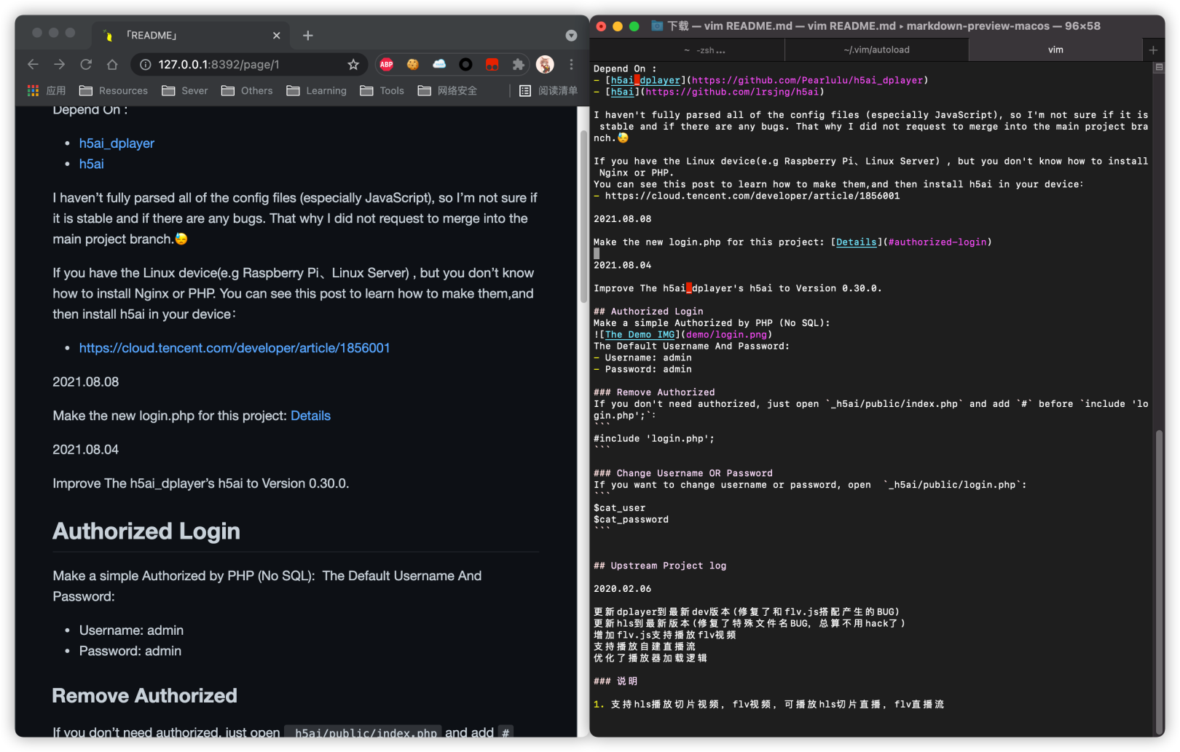1180x752 pixels.
Task: Click the [The Demo IMG] link text in vim
Action: [640, 335]
